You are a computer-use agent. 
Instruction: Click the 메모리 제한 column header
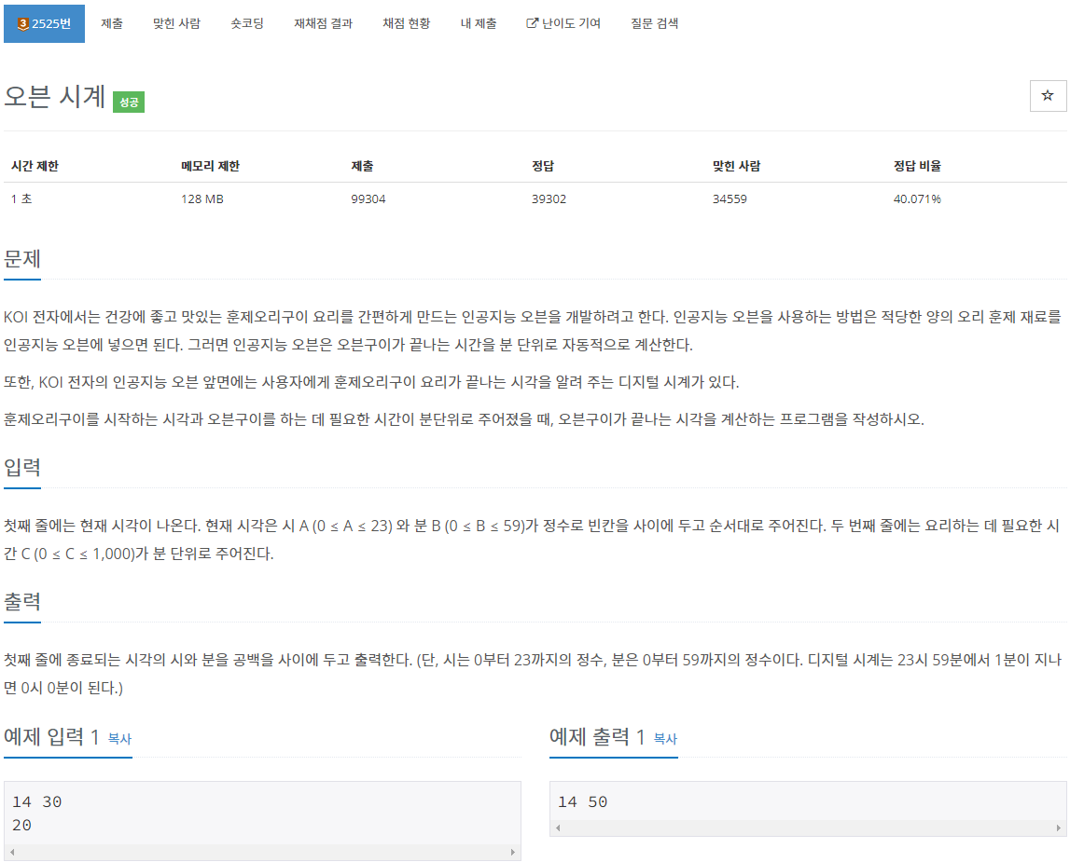pyautogui.click(x=210, y=166)
